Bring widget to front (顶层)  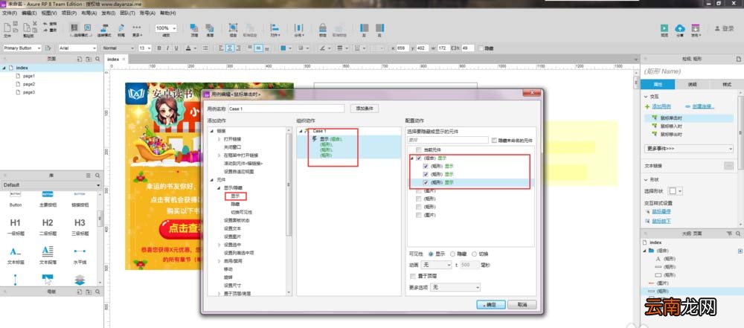pyautogui.click(x=194, y=29)
